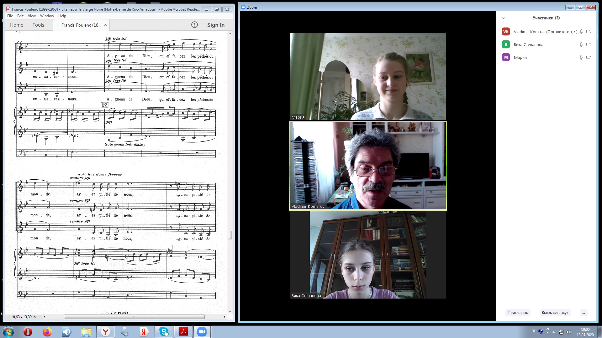
Task: Switch to Zoom on taskbar
Action: click(x=202, y=332)
